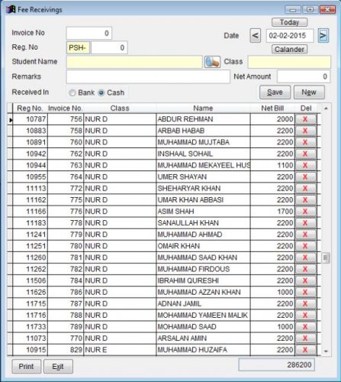Remove MOHAMMAD YAMEEN MALIK row using X
This screenshot has height=382, width=341.
tap(305, 316)
